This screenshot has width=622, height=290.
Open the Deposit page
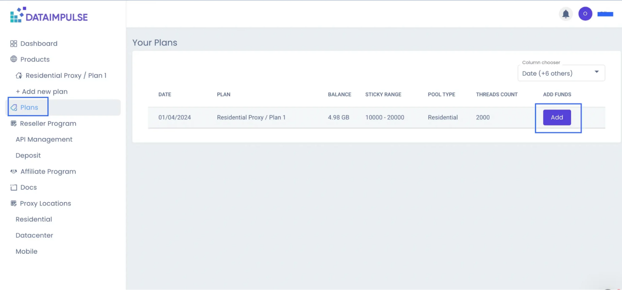(x=28, y=156)
